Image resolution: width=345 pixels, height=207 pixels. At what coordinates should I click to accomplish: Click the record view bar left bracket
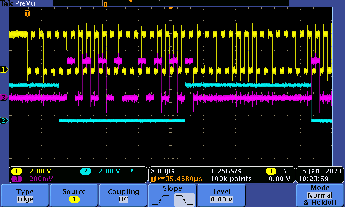(x=103, y=3)
